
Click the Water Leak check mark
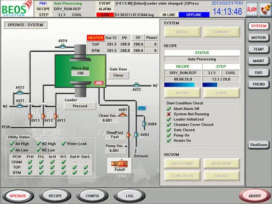pyautogui.click(x=63, y=143)
